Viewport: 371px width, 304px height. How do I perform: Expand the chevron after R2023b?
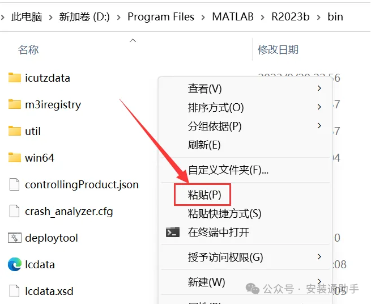click(x=319, y=17)
